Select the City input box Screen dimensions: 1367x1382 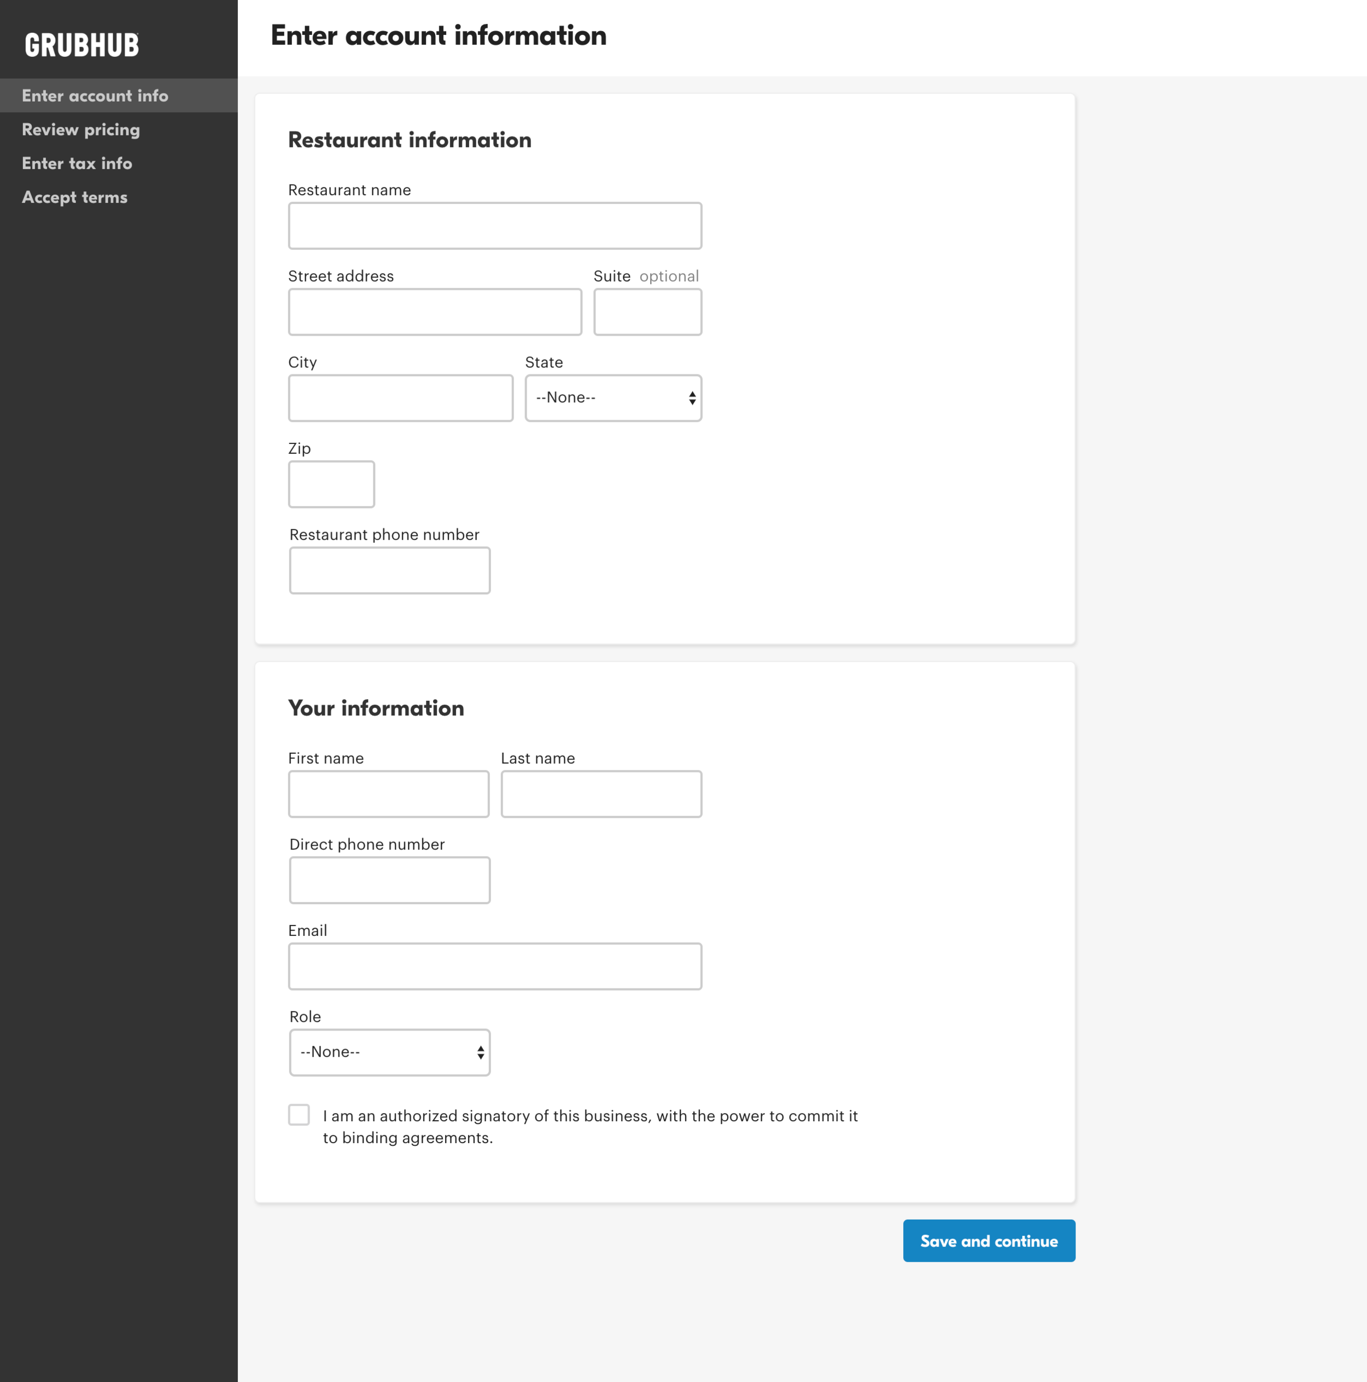click(x=399, y=398)
